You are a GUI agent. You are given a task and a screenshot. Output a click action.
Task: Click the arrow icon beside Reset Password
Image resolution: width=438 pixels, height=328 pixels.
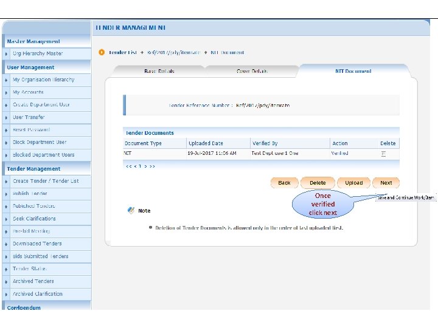(x=6, y=130)
